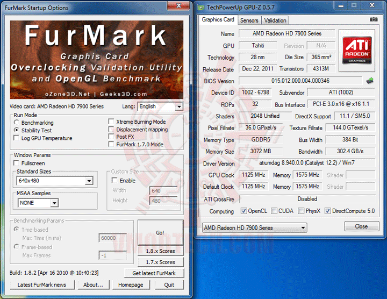
Task: Click the Release Date Dec 22, 2011 value
Action: [257, 69]
